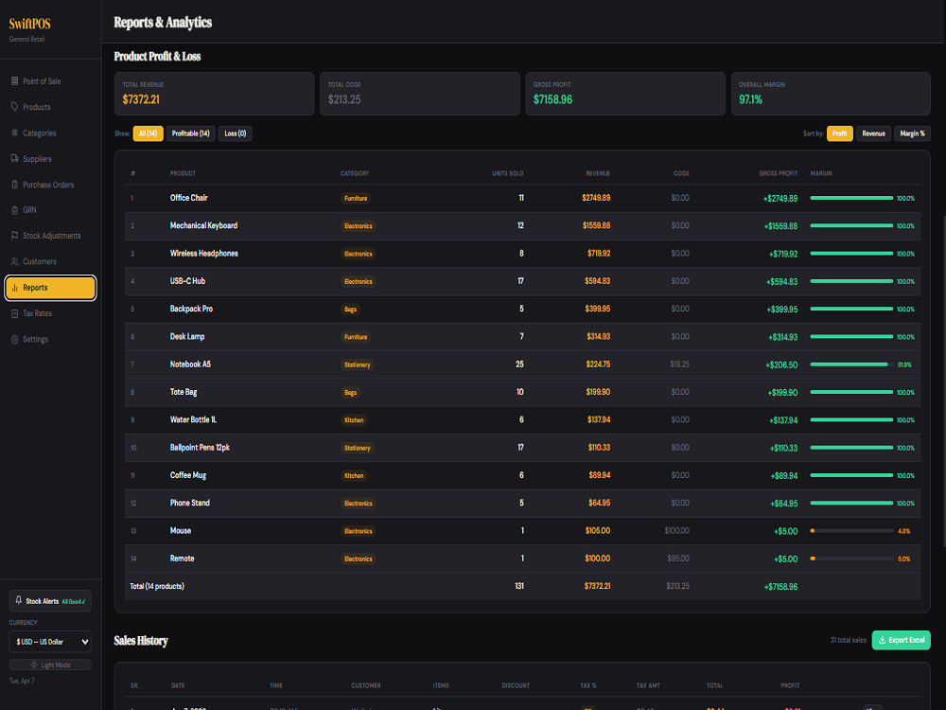Open Settings page
This screenshot has width=946, height=710.
(51, 339)
